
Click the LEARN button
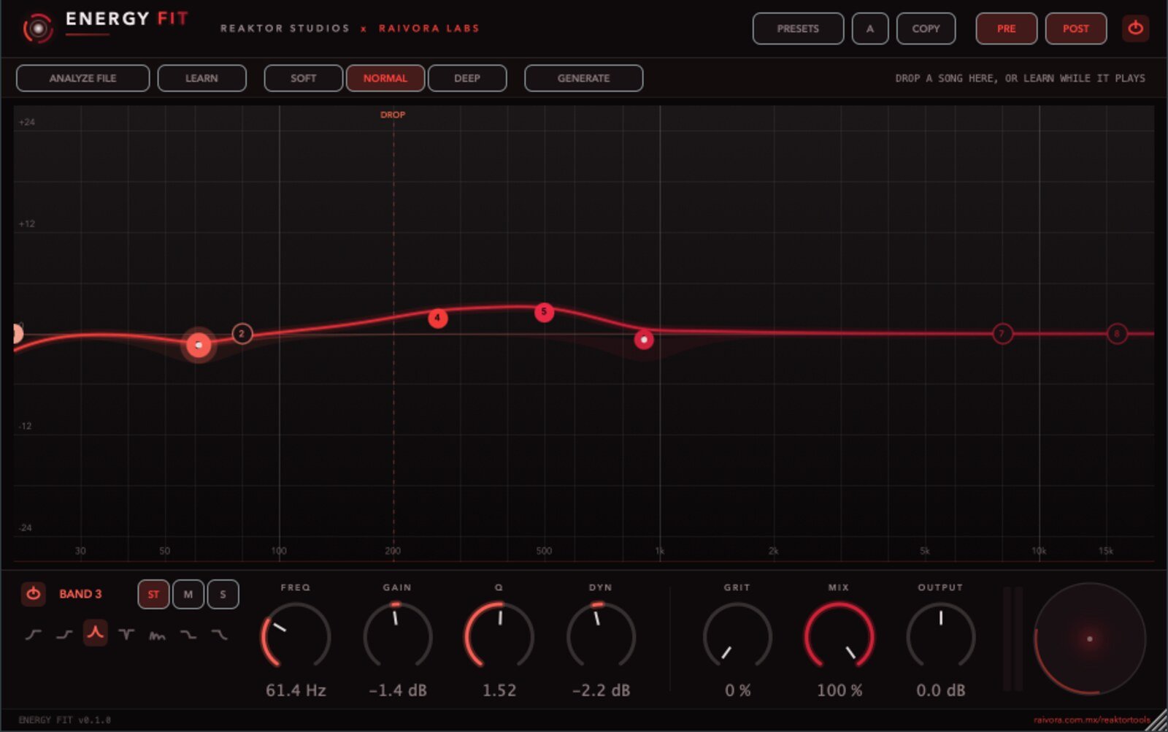pos(201,78)
